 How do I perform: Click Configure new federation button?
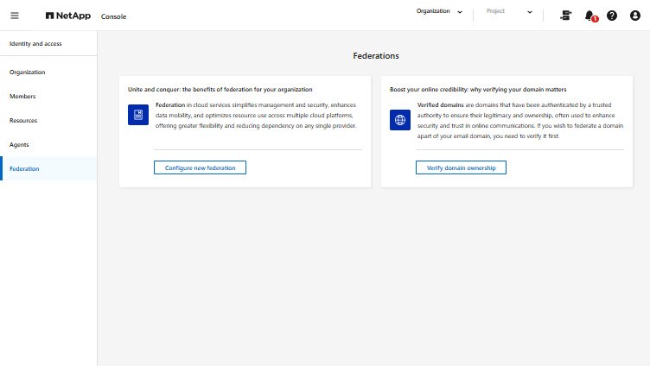200,167
